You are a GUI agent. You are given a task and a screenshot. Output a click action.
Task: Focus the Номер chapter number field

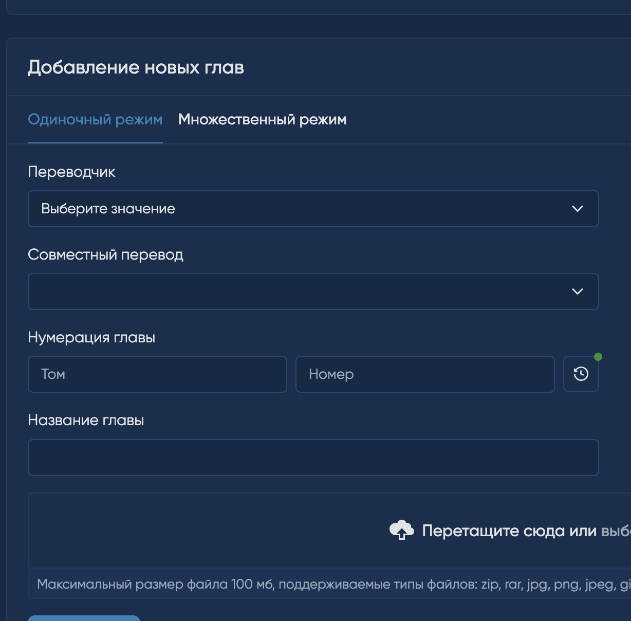click(x=425, y=374)
